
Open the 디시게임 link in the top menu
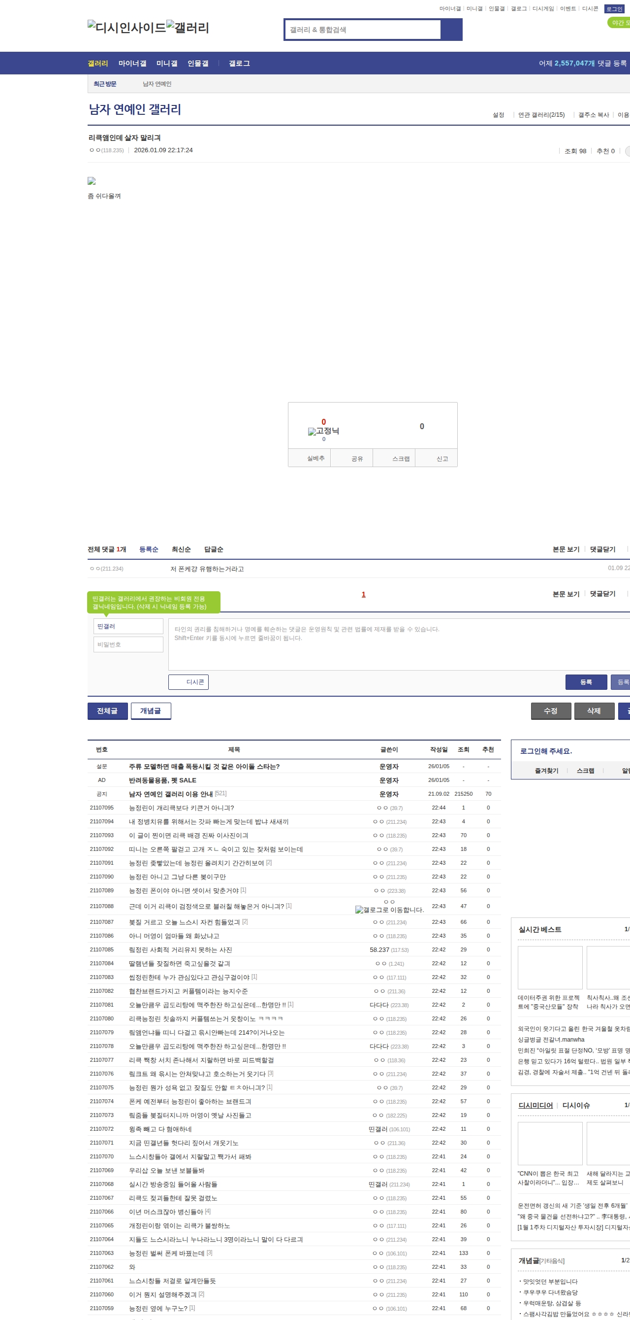pos(543,9)
